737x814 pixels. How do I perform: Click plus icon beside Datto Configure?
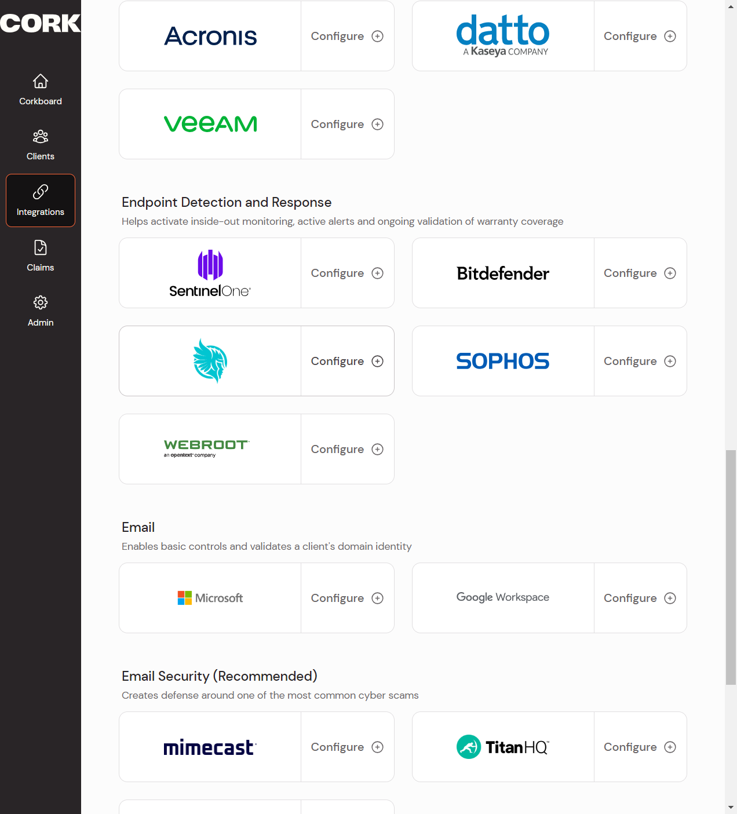click(x=670, y=36)
